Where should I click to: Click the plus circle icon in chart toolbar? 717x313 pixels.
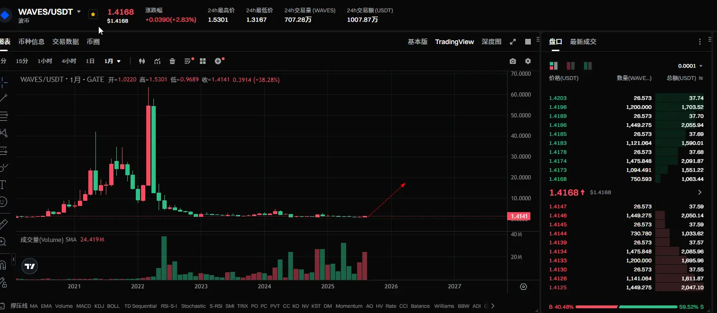[218, 61]
